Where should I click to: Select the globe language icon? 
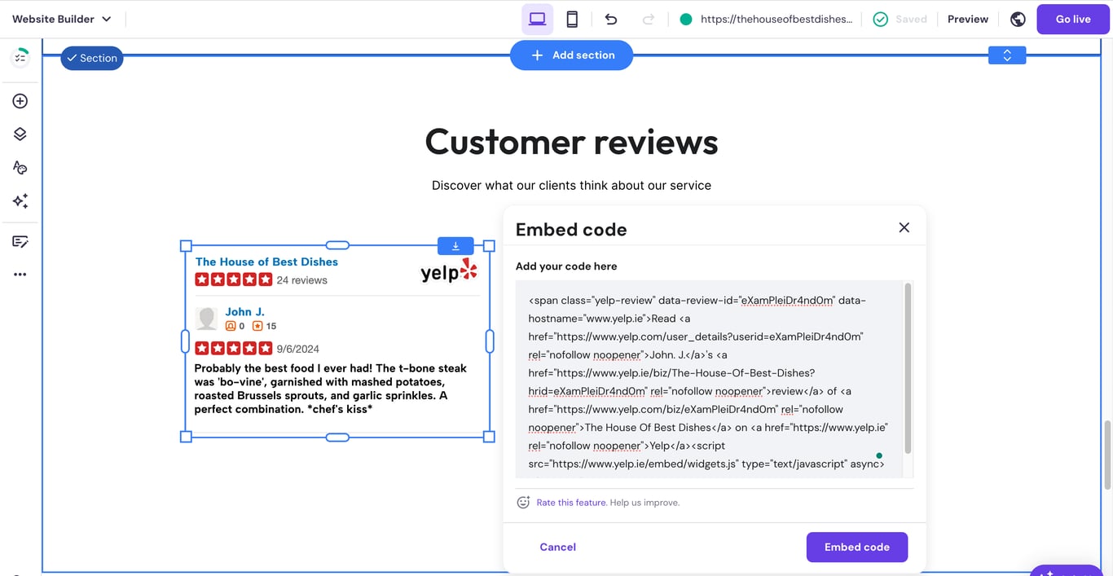(1017, 18)
